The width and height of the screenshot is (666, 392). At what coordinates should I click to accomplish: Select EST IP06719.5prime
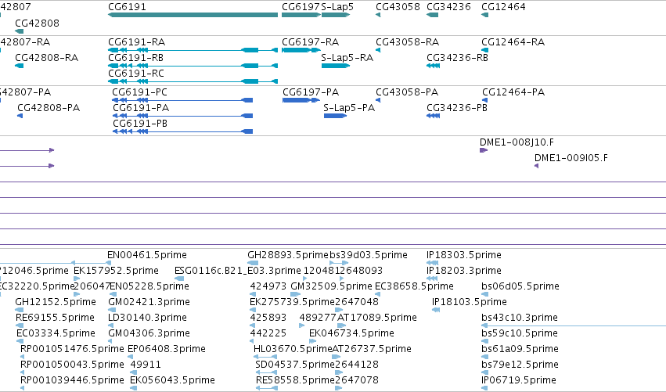pos(519,380)
